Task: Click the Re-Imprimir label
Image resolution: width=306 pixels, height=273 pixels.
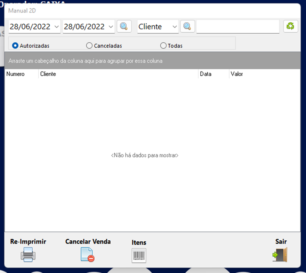Action: point(28,241)
